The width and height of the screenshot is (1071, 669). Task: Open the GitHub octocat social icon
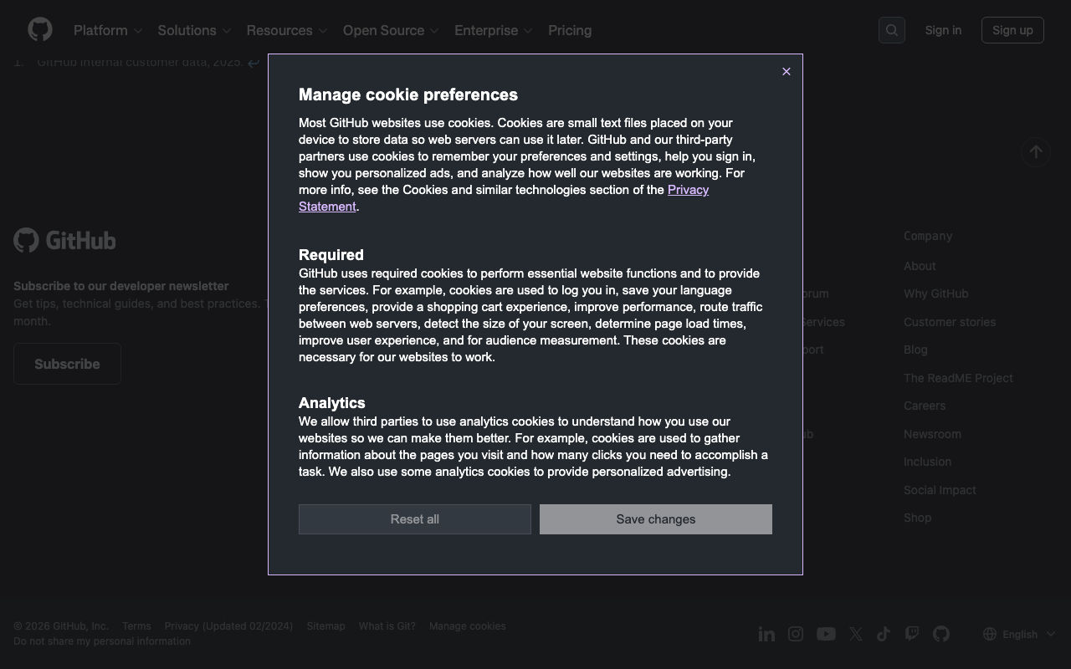coord(941,634)
